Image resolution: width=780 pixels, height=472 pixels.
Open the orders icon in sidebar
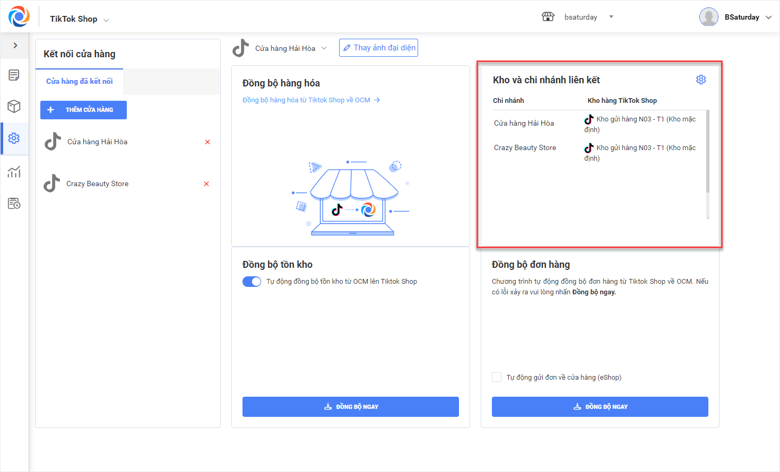(x=14, y=75)
